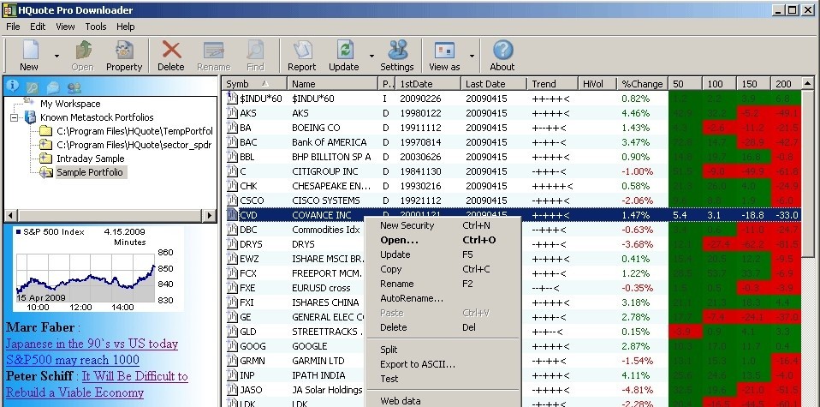This screenshot has width=820, height=407.
Task: Open 'S&P500 may reach 1000' link
Action: (72, 360)
